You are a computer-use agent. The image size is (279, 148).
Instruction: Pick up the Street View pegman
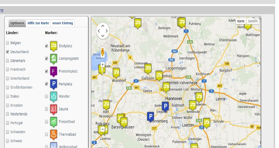coord(103,52)
